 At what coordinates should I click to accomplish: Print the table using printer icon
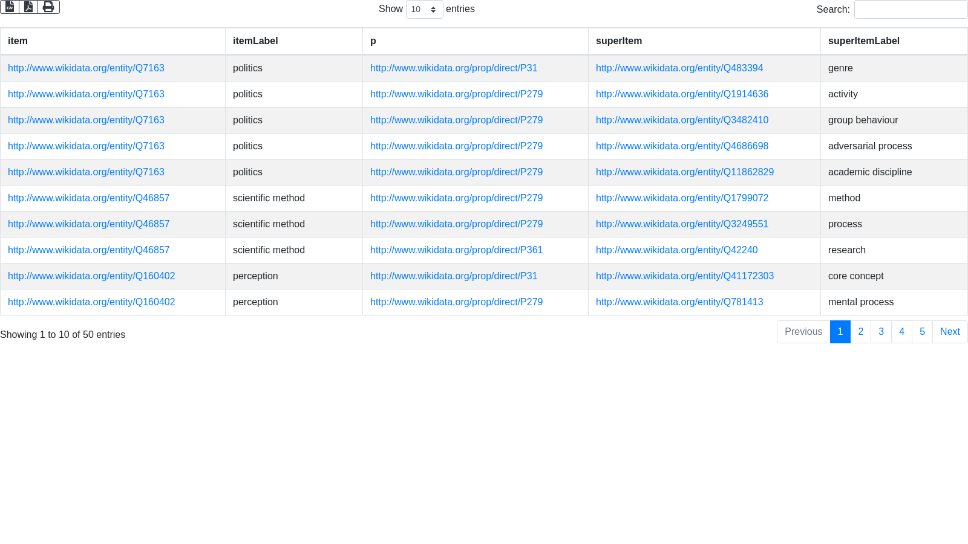pyautogui.click(x=48, y=7)
